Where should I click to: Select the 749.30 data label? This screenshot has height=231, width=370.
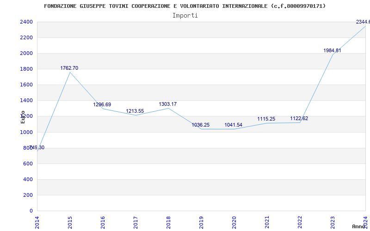(37, 147)
